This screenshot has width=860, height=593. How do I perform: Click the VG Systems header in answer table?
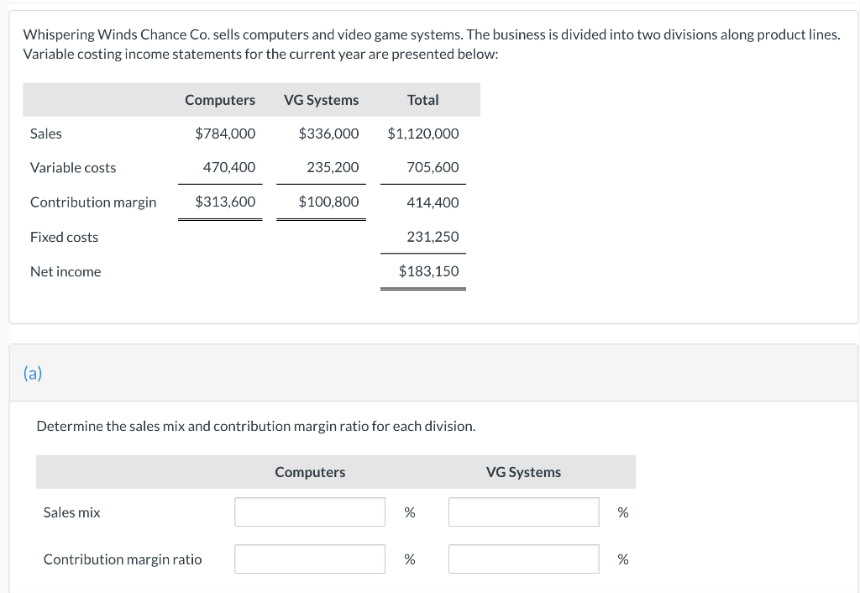click(x=524, y=472)
